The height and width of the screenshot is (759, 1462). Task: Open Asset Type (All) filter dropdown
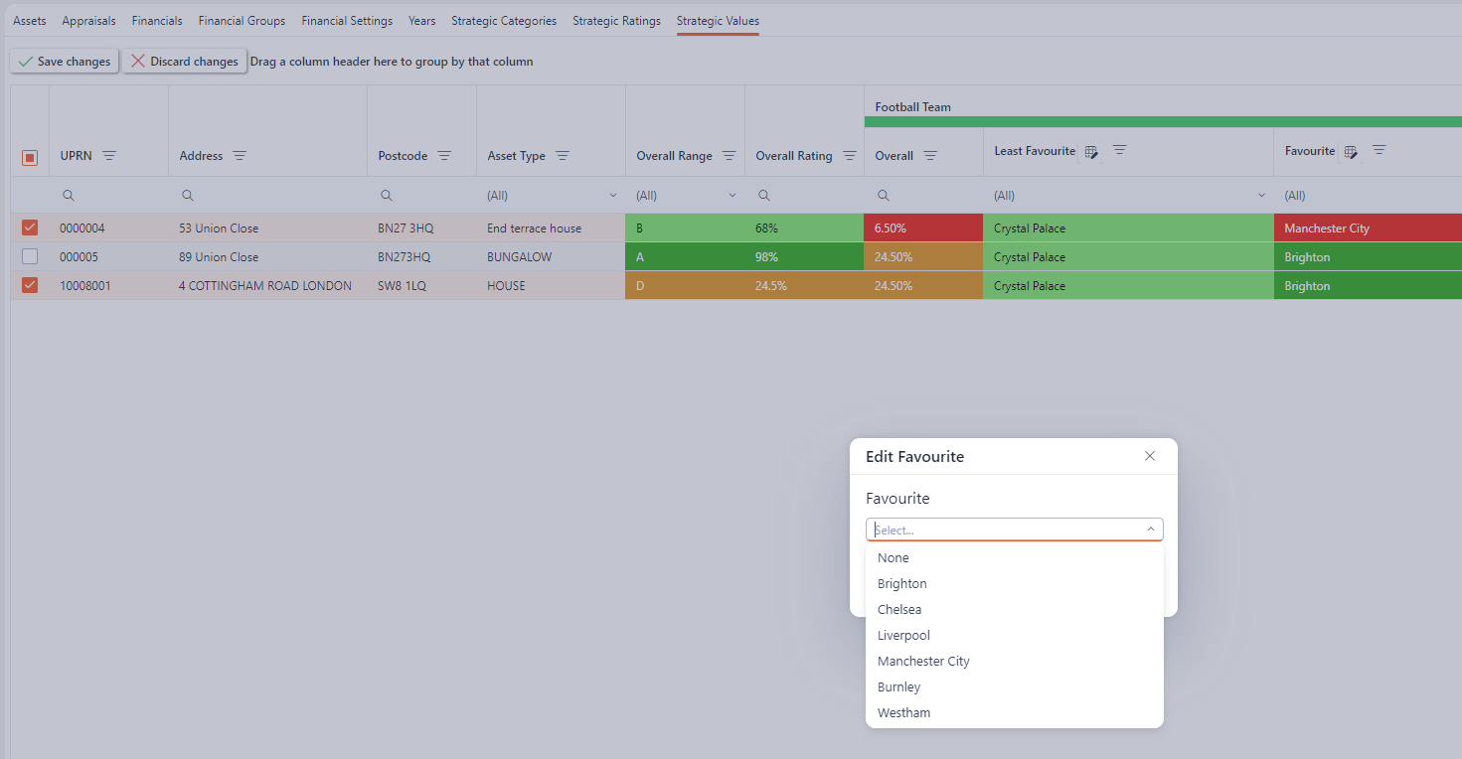[x=552, y=196]
